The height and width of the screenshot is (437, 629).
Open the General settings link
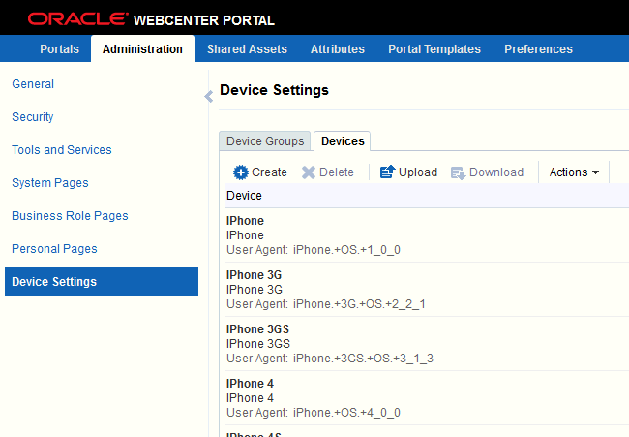(x=33, y=84)
